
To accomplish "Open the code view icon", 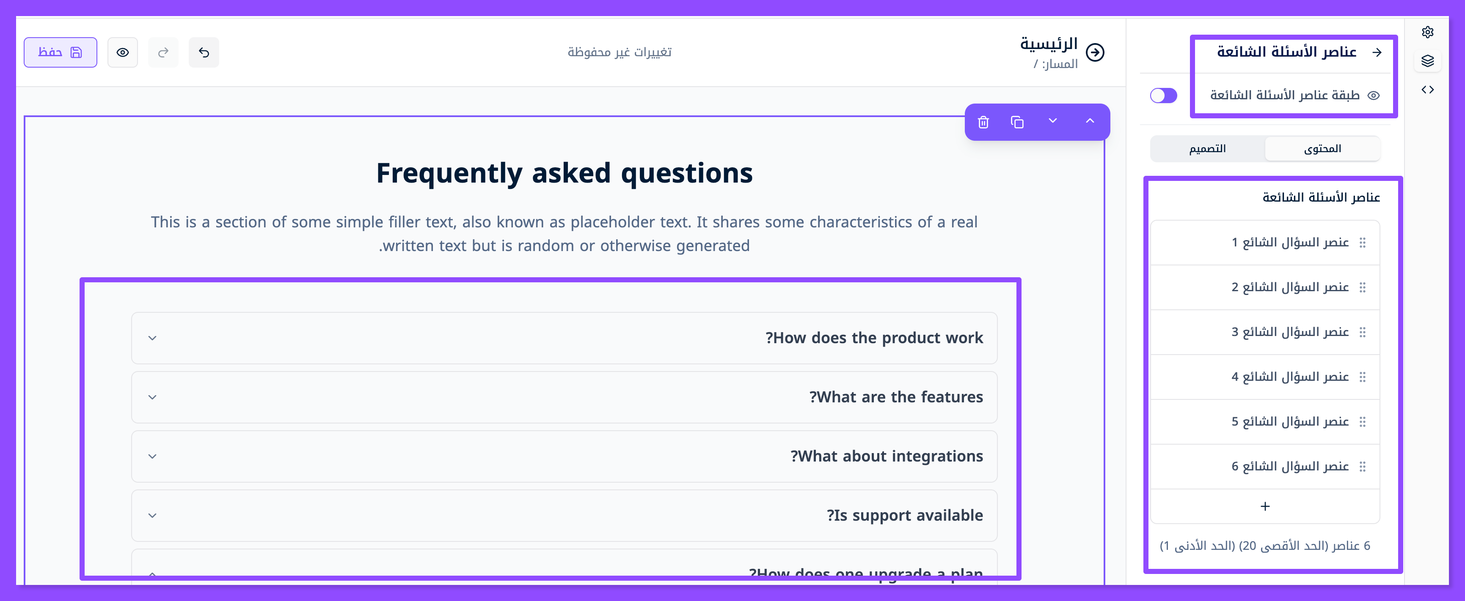I will point(1427,90).
